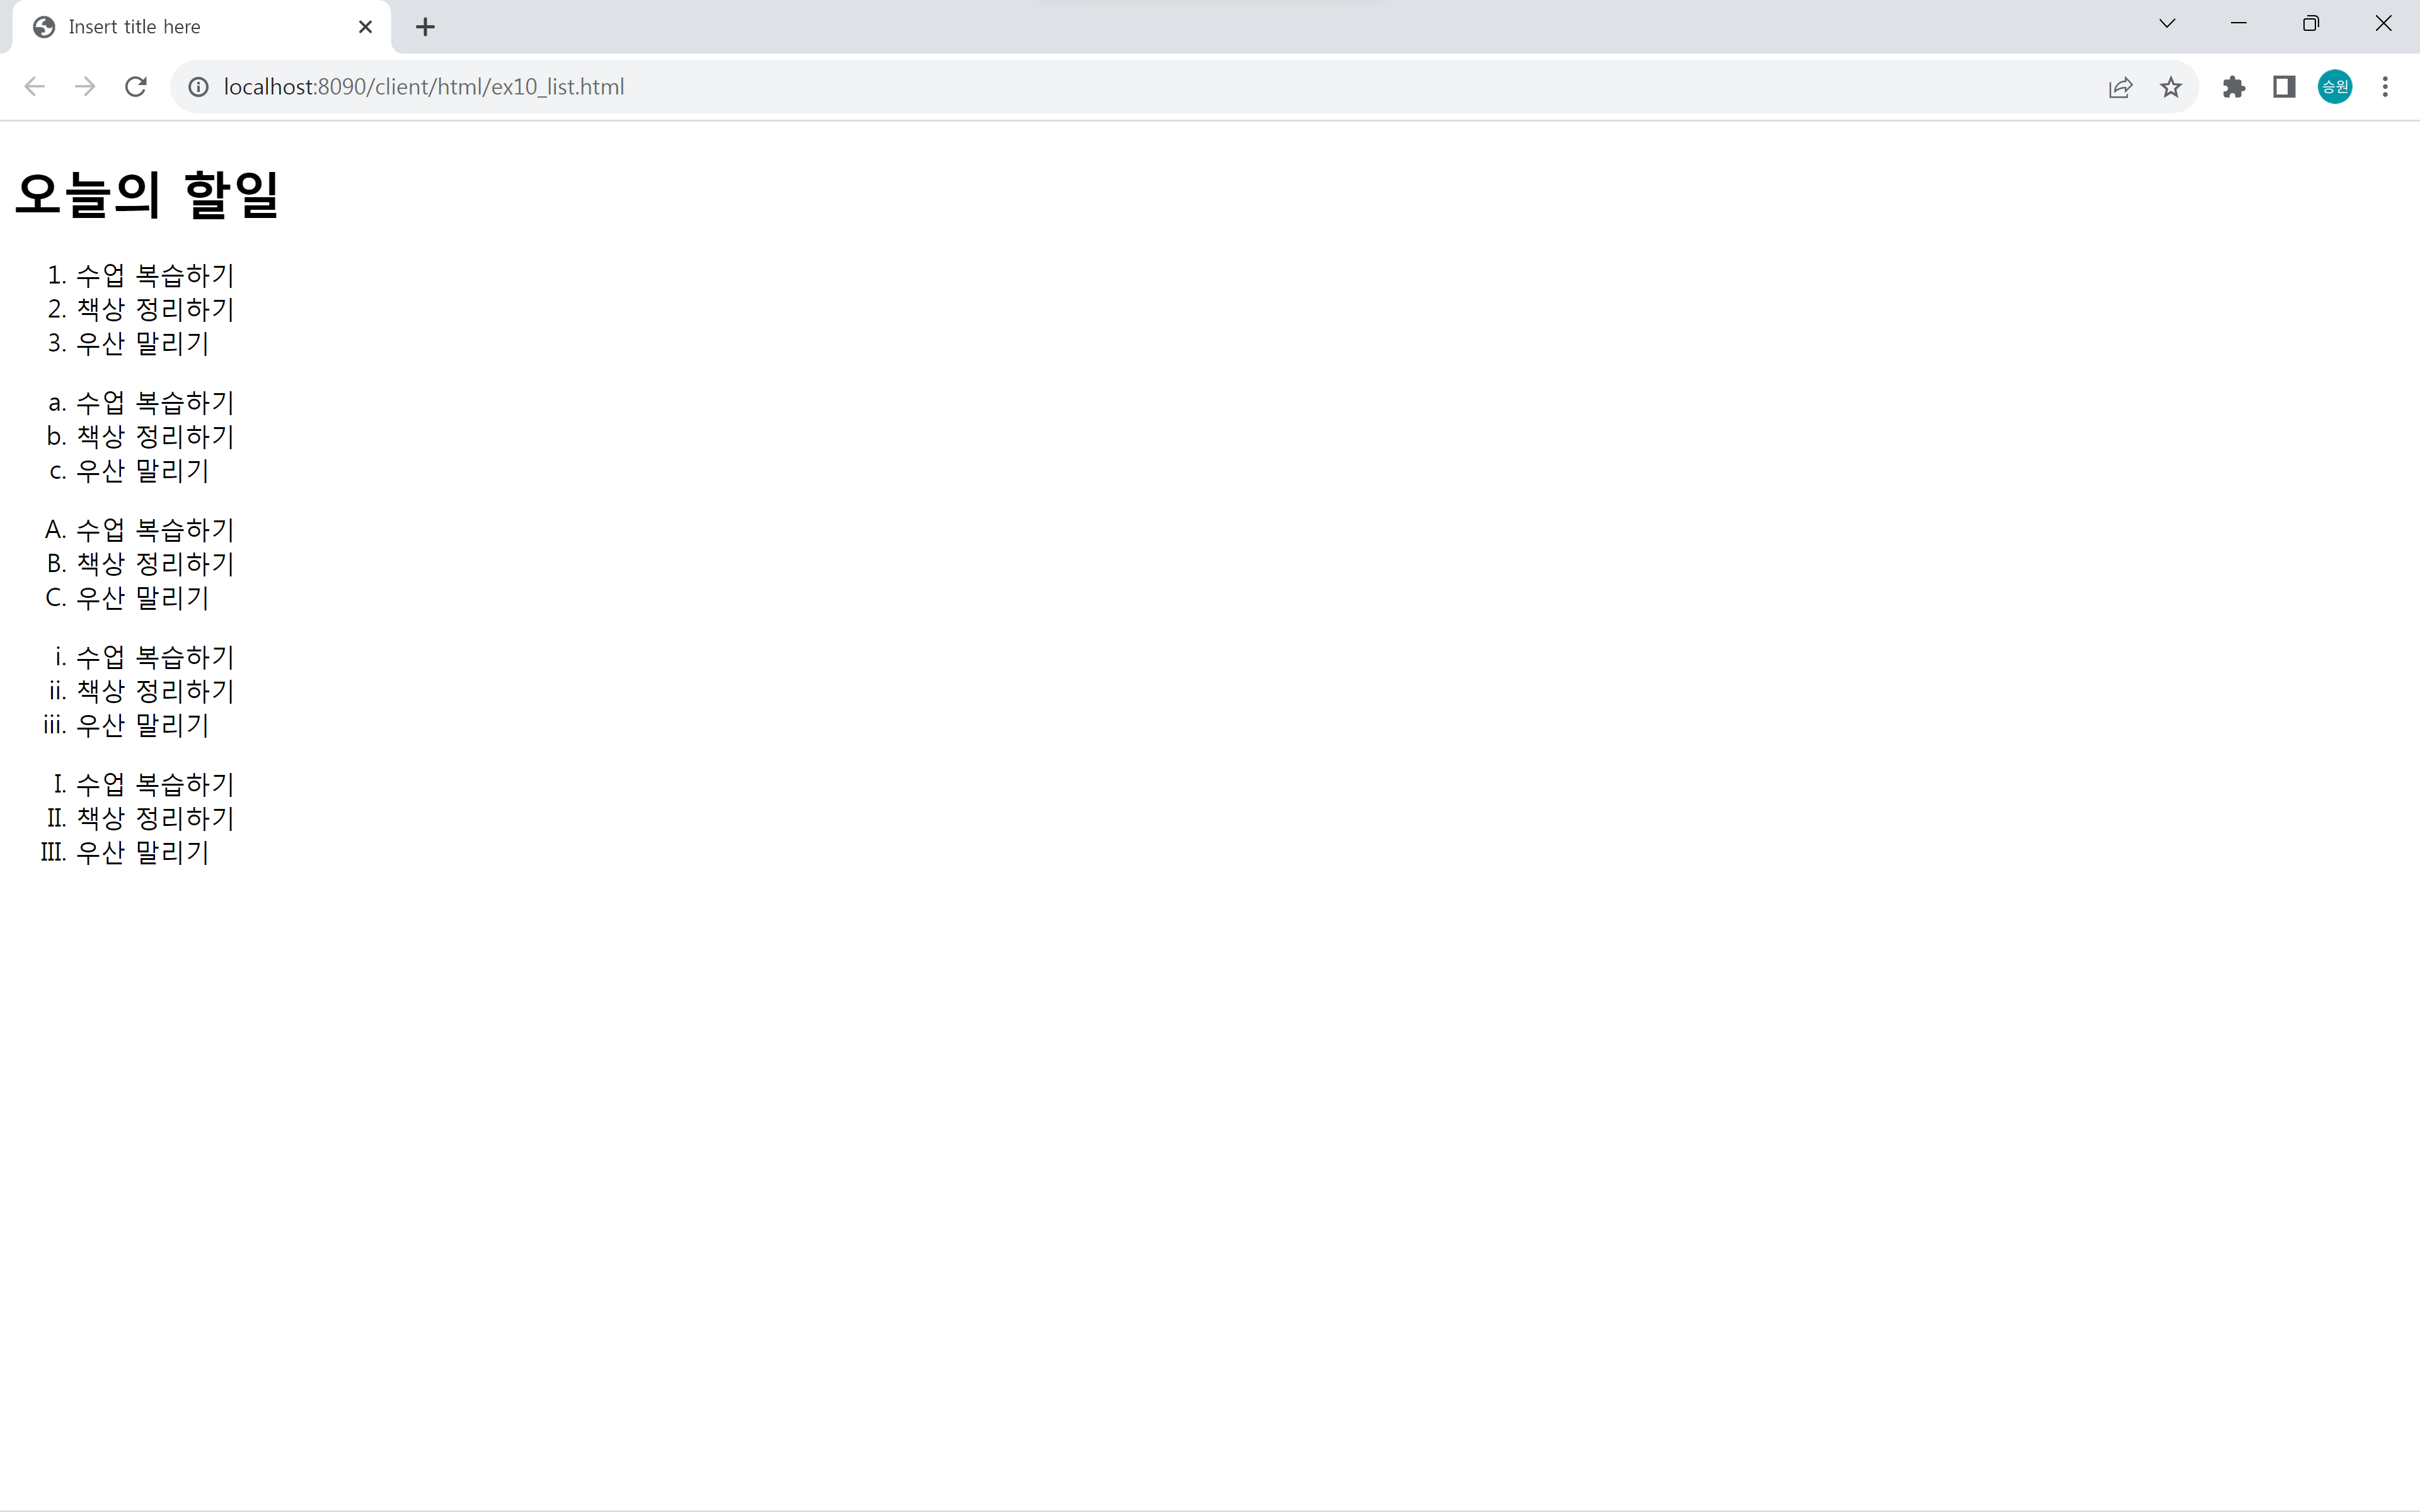The width and height of the screenshot is (2420, 1512).
Task: Open the Extensions puzzle icon
Action: point(2233,87)
